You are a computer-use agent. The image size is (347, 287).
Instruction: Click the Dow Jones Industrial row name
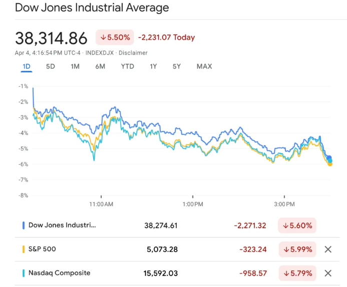[62, 225]
